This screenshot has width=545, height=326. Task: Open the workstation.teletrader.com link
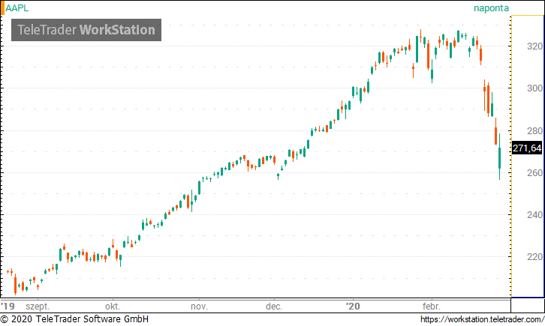coord(482,319)
